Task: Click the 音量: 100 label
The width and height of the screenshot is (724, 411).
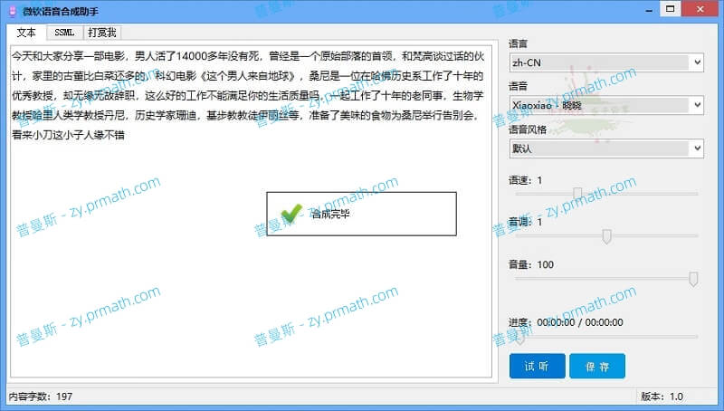Action: coord(531,264)
